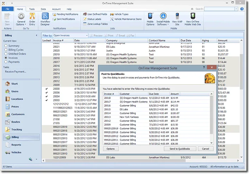Click Install Mobile Software icon
Image resolution: width=250 pixels, height=174 pixels.
pos(163,16)
